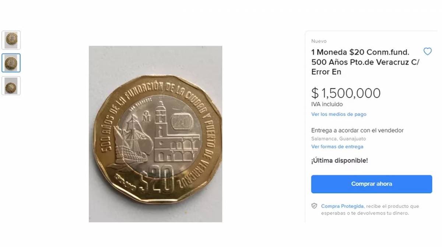The height and width of the screenshot is (247, 442).
Task: Select the second highlighted coin thumbnail
Action: click(x=11, y=63)
